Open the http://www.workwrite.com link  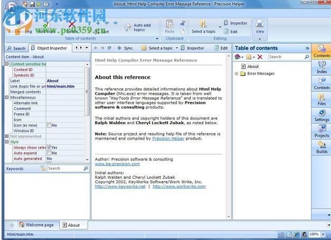tap(179, 186)
